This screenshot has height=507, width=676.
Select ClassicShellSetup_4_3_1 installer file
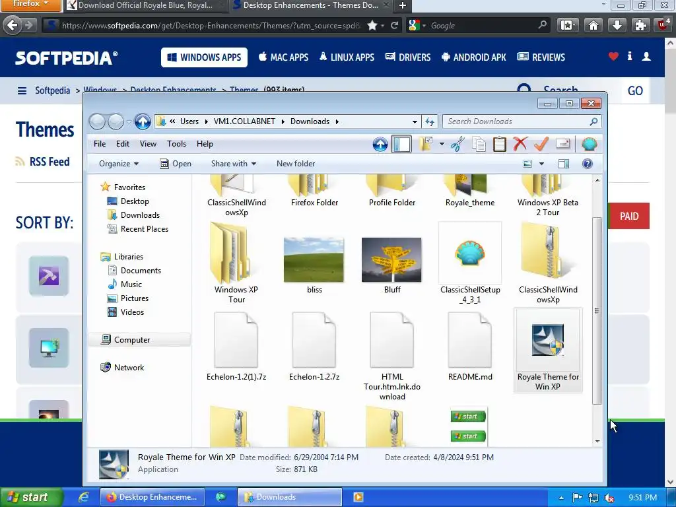coord(470,263)
